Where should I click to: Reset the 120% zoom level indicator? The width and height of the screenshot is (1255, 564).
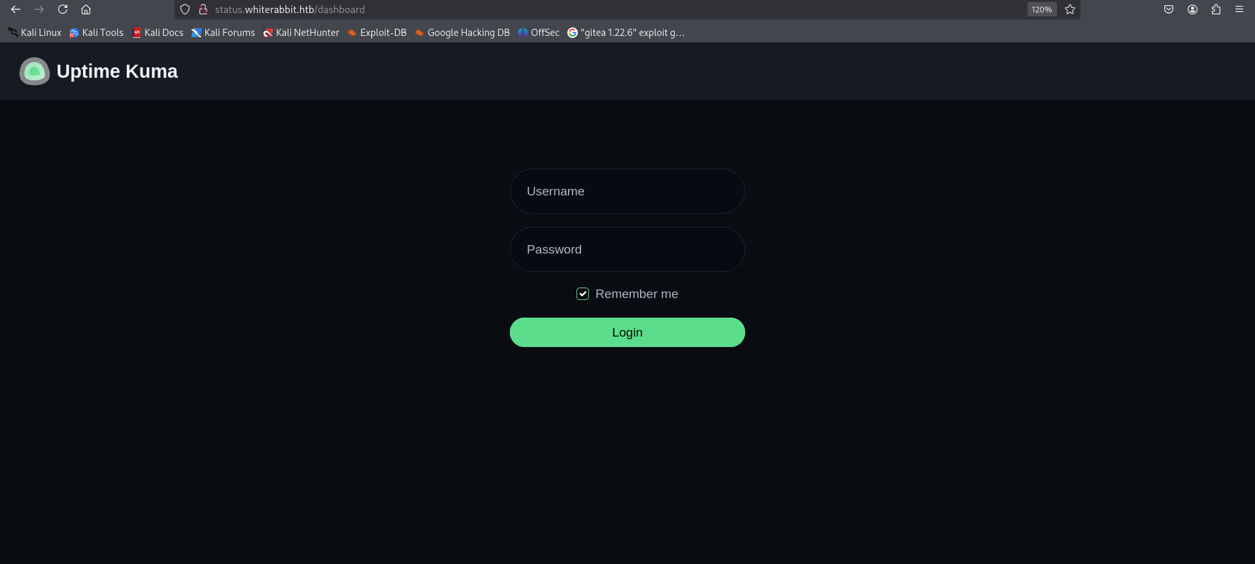1041,9
